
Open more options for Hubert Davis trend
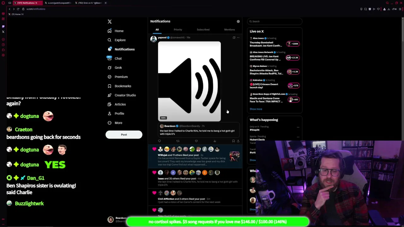[x=298, y=137]
